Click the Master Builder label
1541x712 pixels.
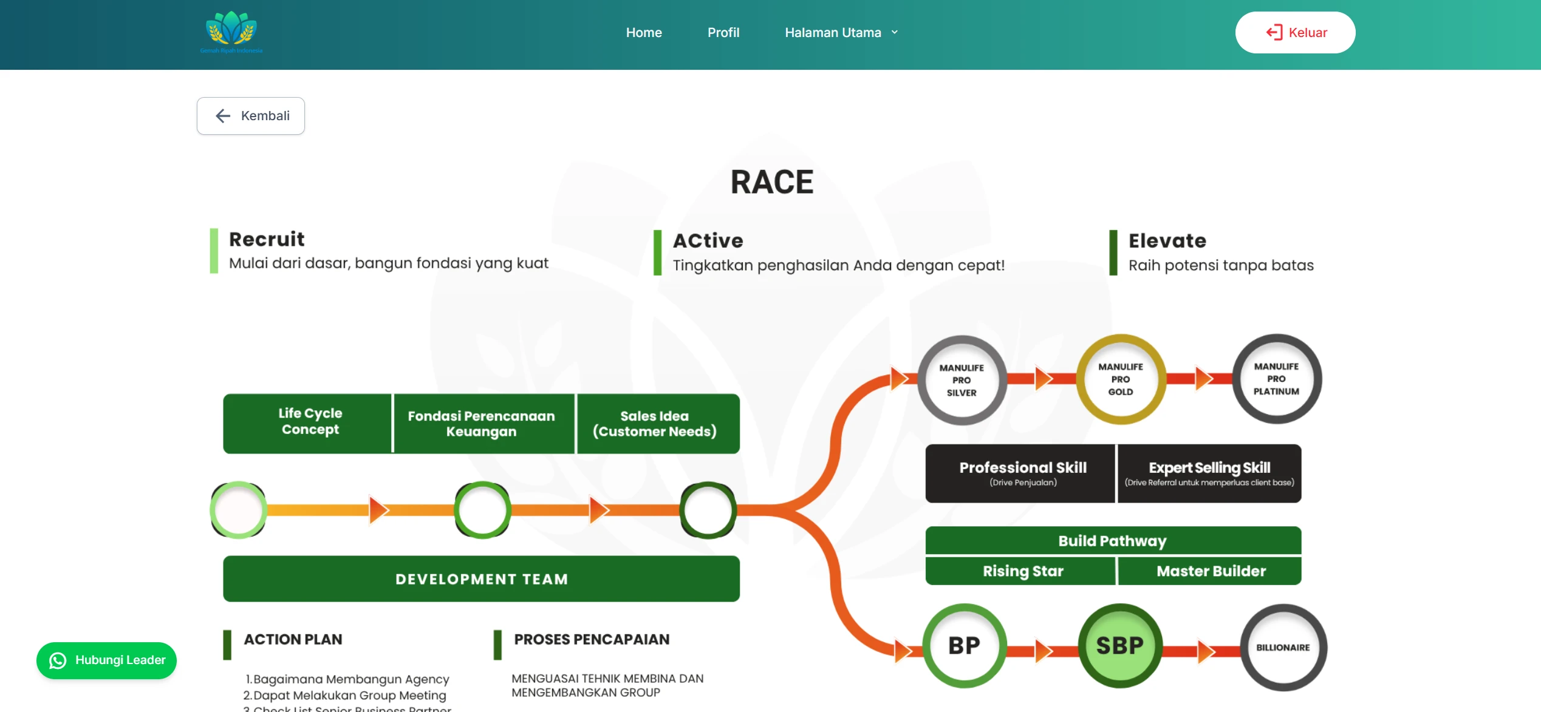point(1211,571)
